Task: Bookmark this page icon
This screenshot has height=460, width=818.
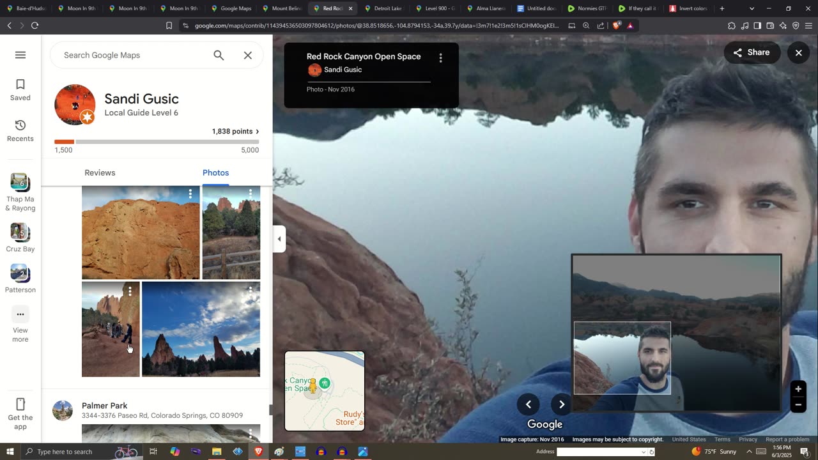Action: [x=169, y=26]
